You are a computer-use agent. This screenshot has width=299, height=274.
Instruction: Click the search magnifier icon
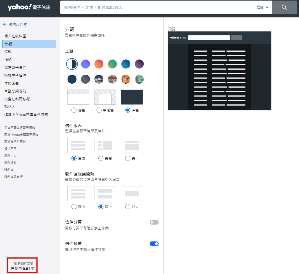[x=284, y=7]
